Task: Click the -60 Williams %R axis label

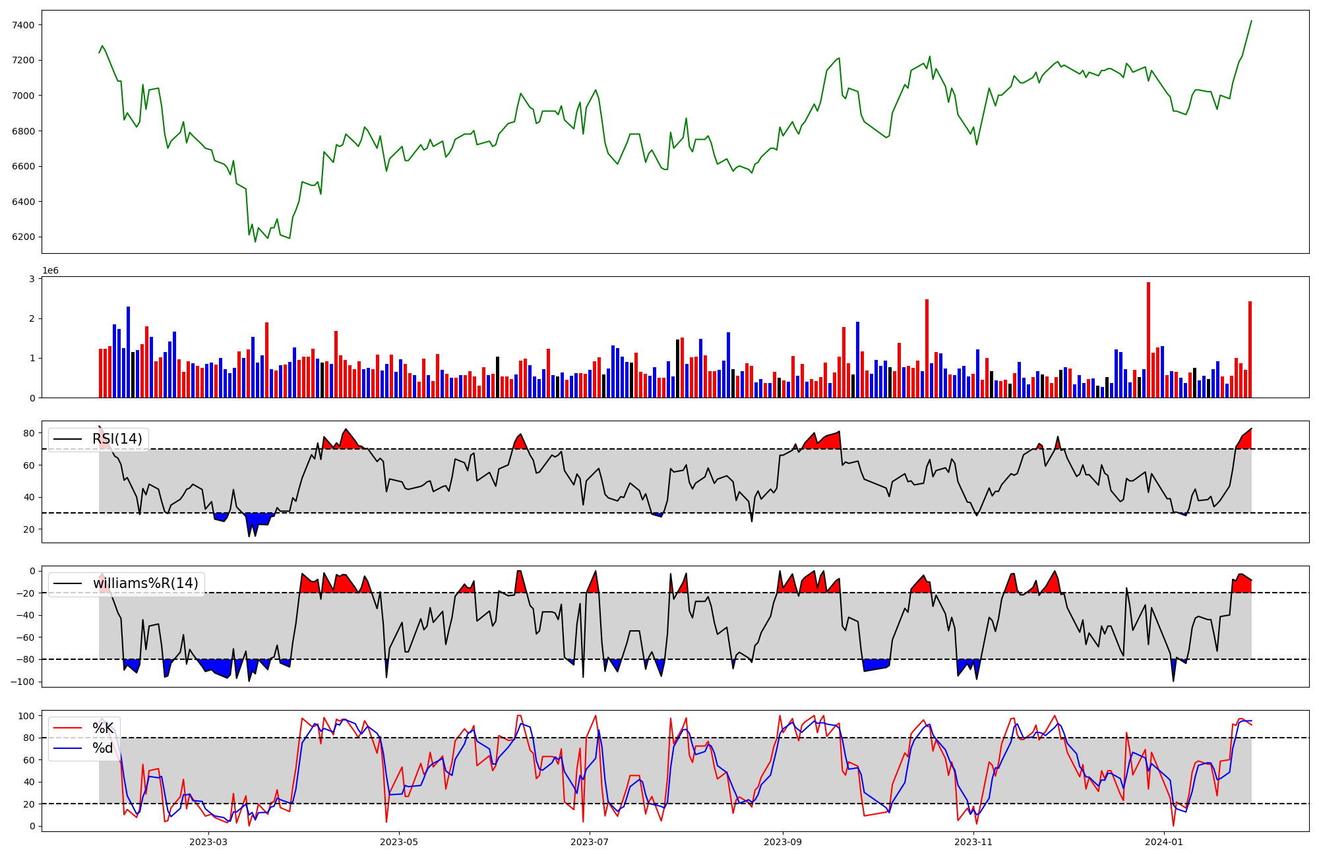Action: coord(24,637)
